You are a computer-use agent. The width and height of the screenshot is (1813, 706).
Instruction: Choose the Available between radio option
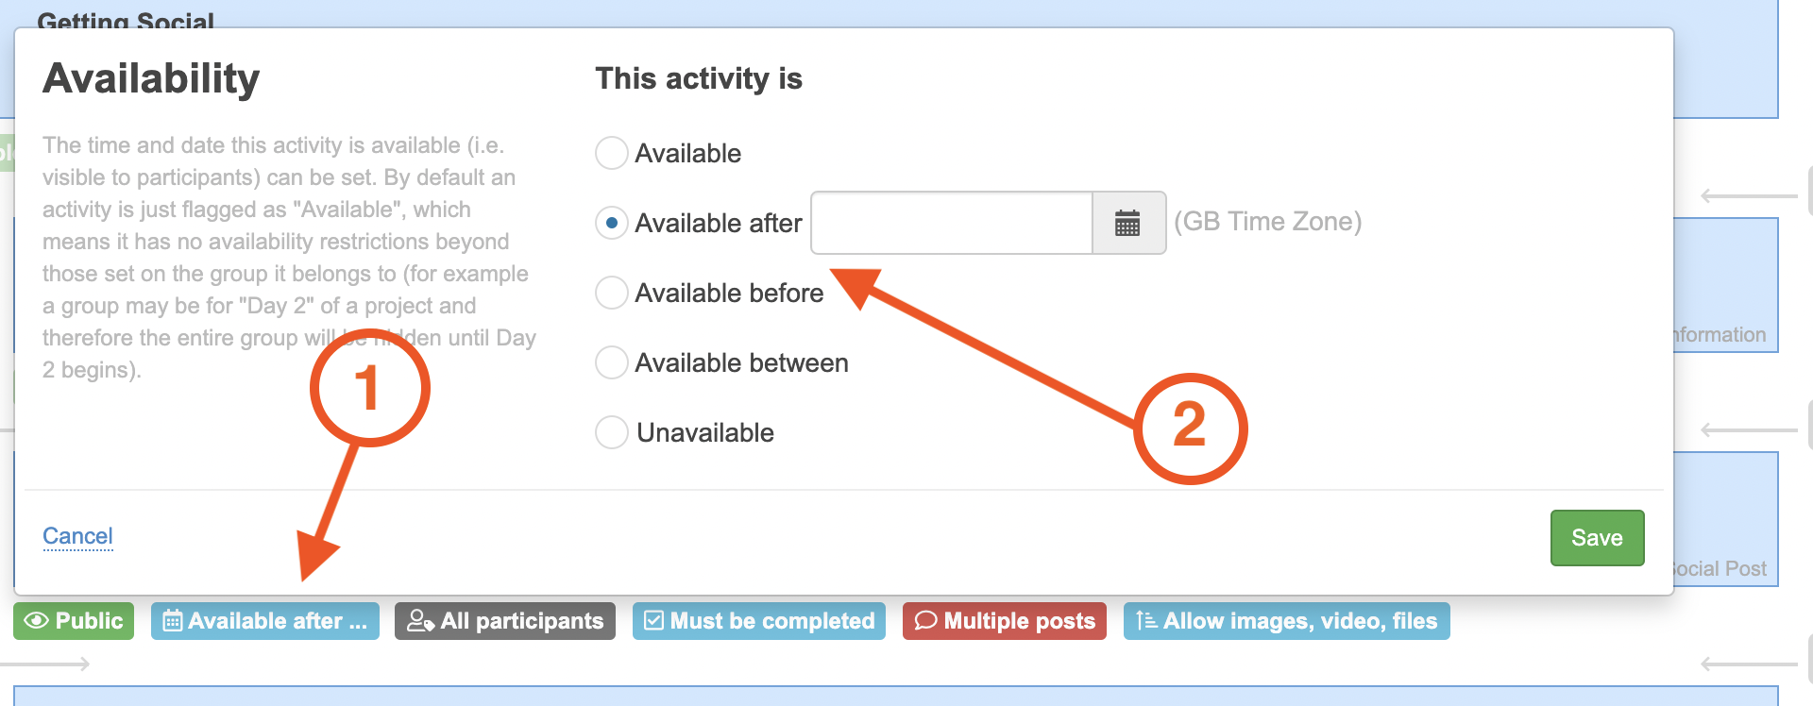tap(612, 362)
